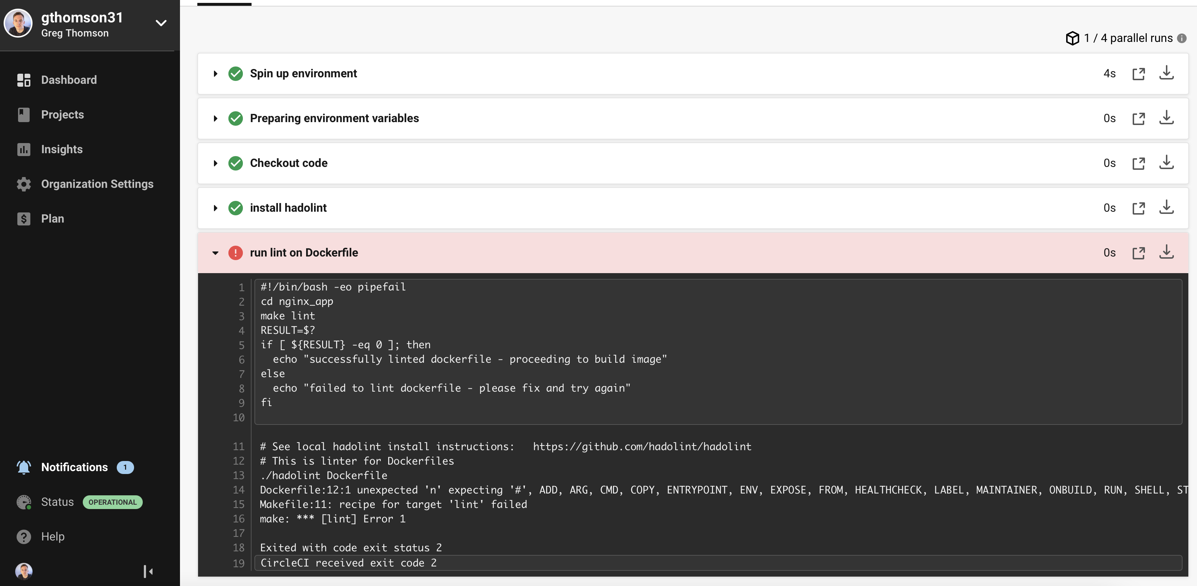
Task: Click the user avatar at sidebar bottom
Action: 24,571
